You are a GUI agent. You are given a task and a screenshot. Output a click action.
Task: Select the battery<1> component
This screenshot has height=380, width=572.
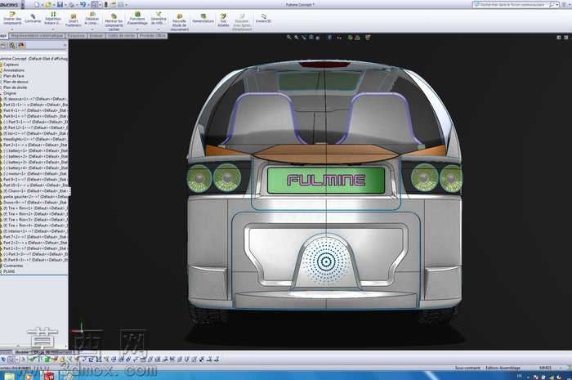[34, 151]
